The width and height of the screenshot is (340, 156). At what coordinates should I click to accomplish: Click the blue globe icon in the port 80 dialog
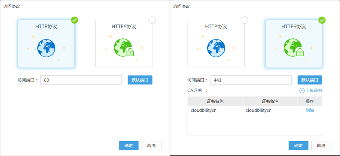(x=46, y=48)
